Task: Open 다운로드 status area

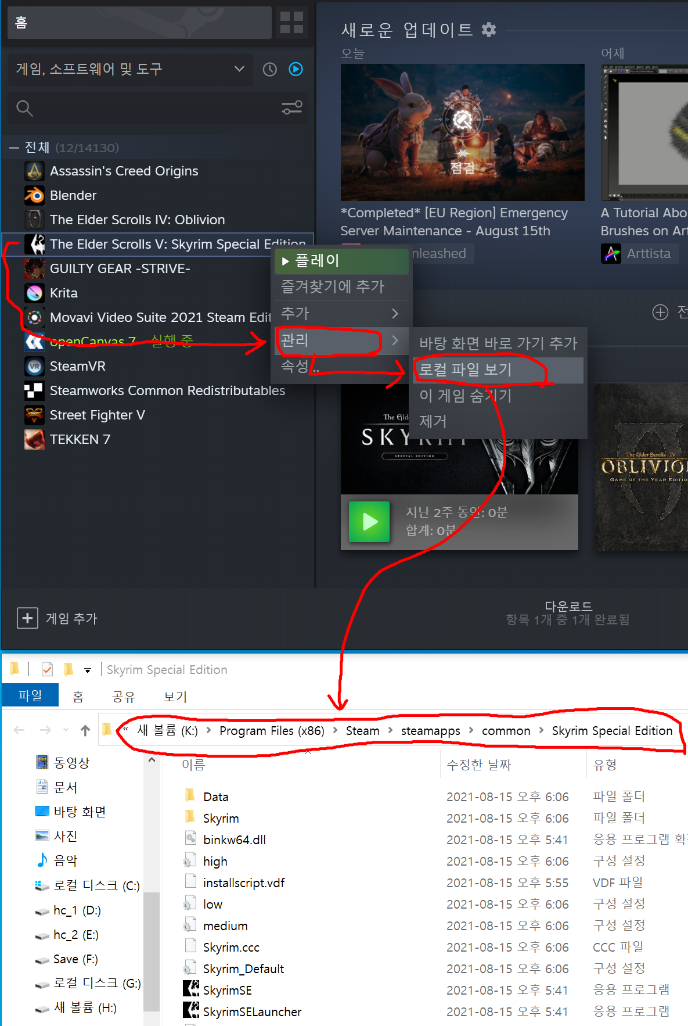Action: [568, 613]
